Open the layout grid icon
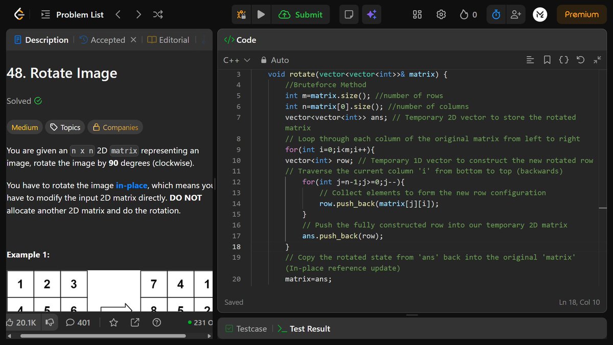This screenshot has height=345, width=613. tap(417, 15)
